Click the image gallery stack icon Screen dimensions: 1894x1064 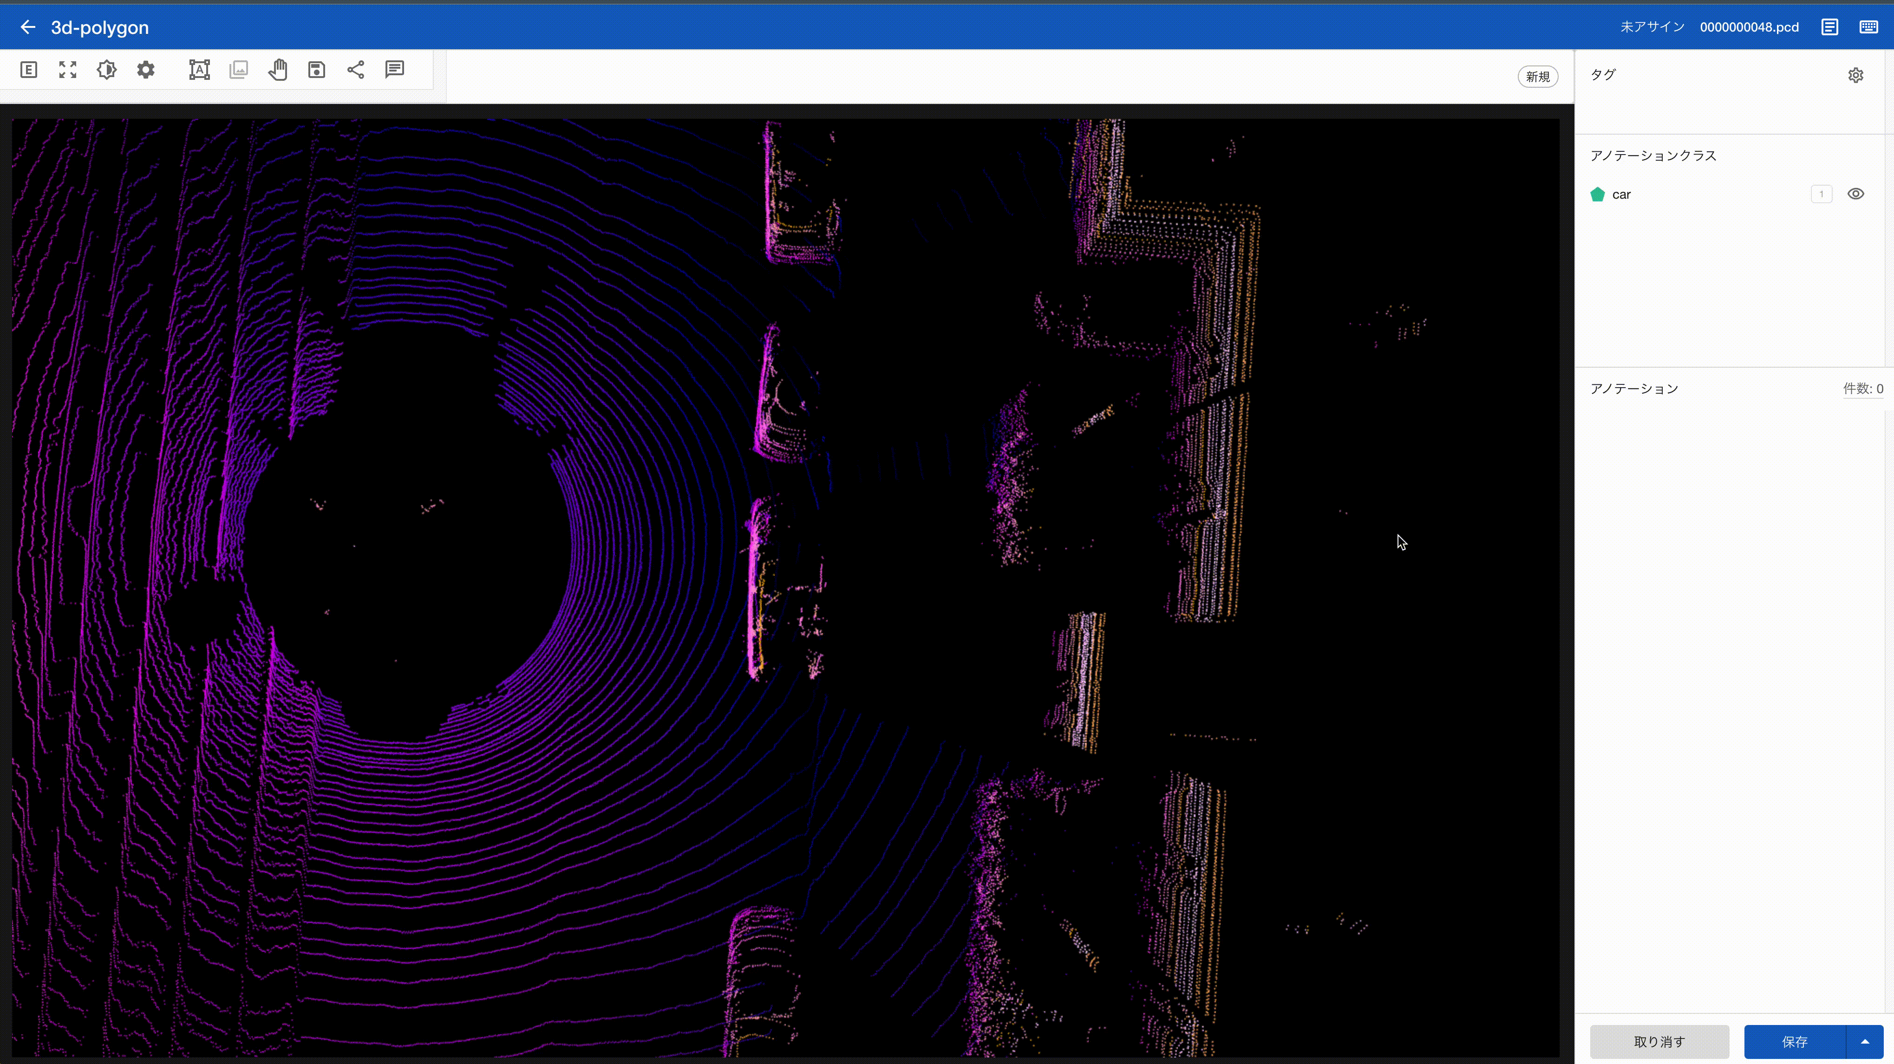(238, 70)
